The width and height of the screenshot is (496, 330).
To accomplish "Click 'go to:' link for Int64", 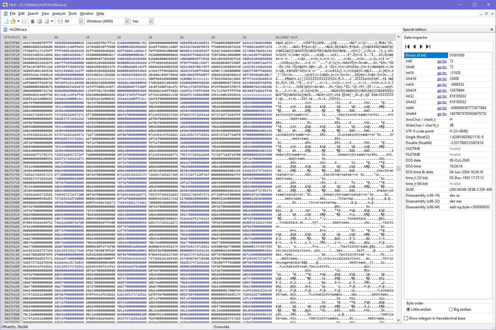I will point(442,108).
